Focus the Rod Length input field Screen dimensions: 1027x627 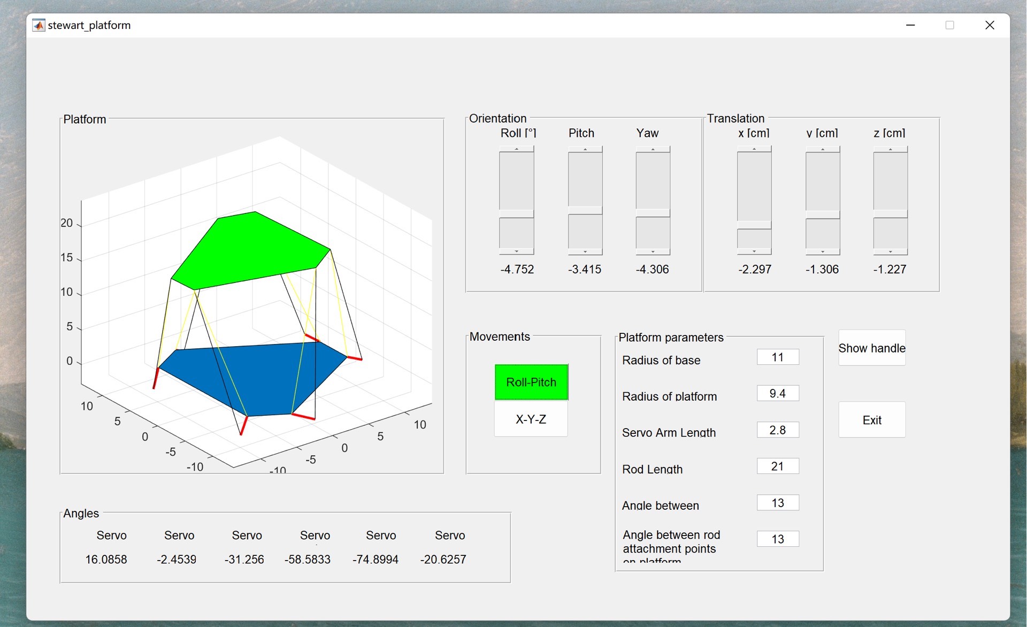(778, 467)
